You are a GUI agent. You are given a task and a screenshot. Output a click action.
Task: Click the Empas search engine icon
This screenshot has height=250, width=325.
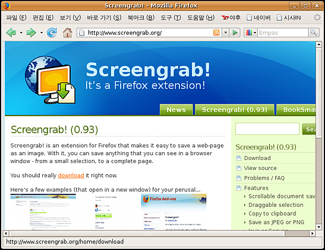[249, 33]
